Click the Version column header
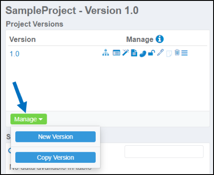The height and width of the screenshot is (175, 214). [x=23, y=39]
